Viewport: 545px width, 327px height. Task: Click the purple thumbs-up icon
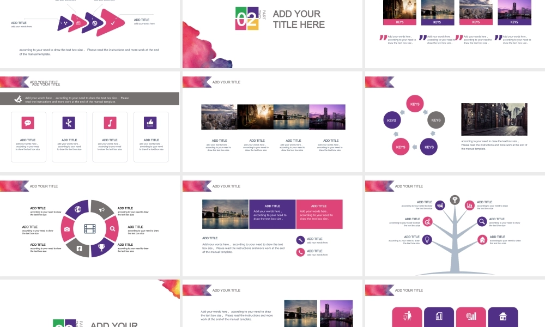[x=150, y=123]
